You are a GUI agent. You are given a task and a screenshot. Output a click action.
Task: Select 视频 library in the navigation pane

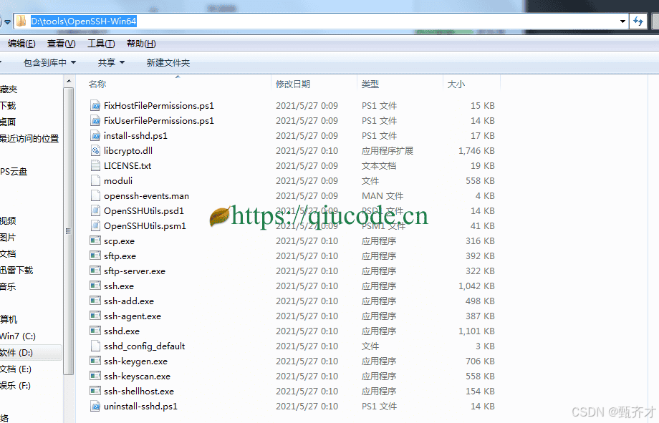8,221
